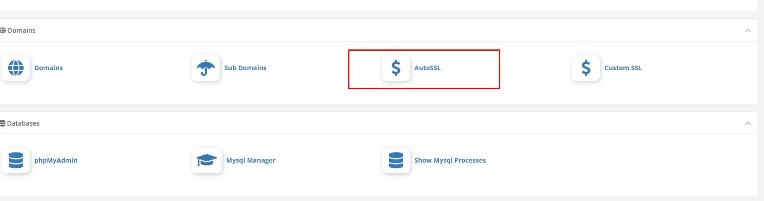Screen dimensions: 764x201
Task: Click Show Mysql Processes database icon
Action: (x=396, y=160)
